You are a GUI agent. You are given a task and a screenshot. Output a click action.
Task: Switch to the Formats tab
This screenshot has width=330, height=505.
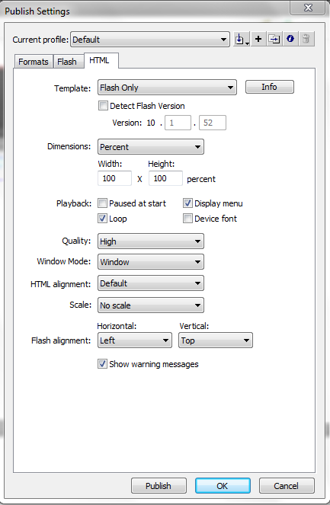click(34, 62)
